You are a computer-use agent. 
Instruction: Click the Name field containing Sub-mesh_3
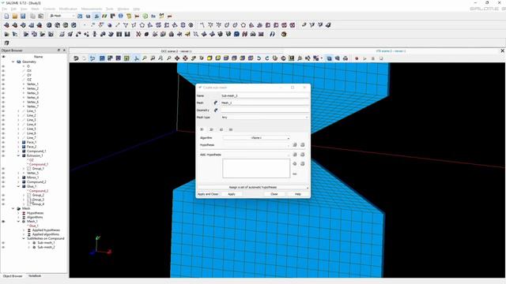265,95
